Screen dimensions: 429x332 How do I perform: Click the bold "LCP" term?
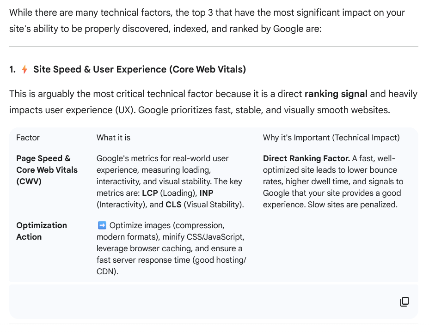tap(150, 193)
